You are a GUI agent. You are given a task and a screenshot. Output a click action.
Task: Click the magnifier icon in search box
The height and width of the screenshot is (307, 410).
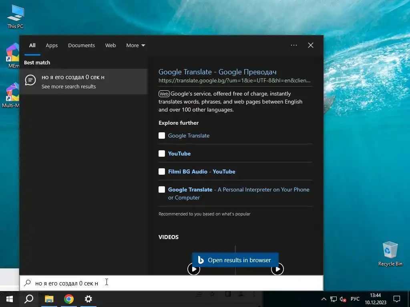[27, 283]
